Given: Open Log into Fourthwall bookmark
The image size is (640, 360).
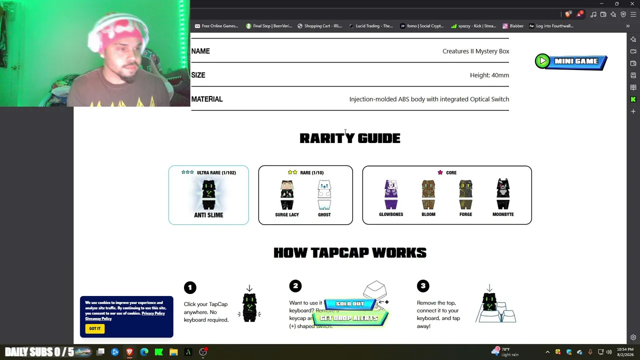Looking at the screenshot, I should coord(551,26).
